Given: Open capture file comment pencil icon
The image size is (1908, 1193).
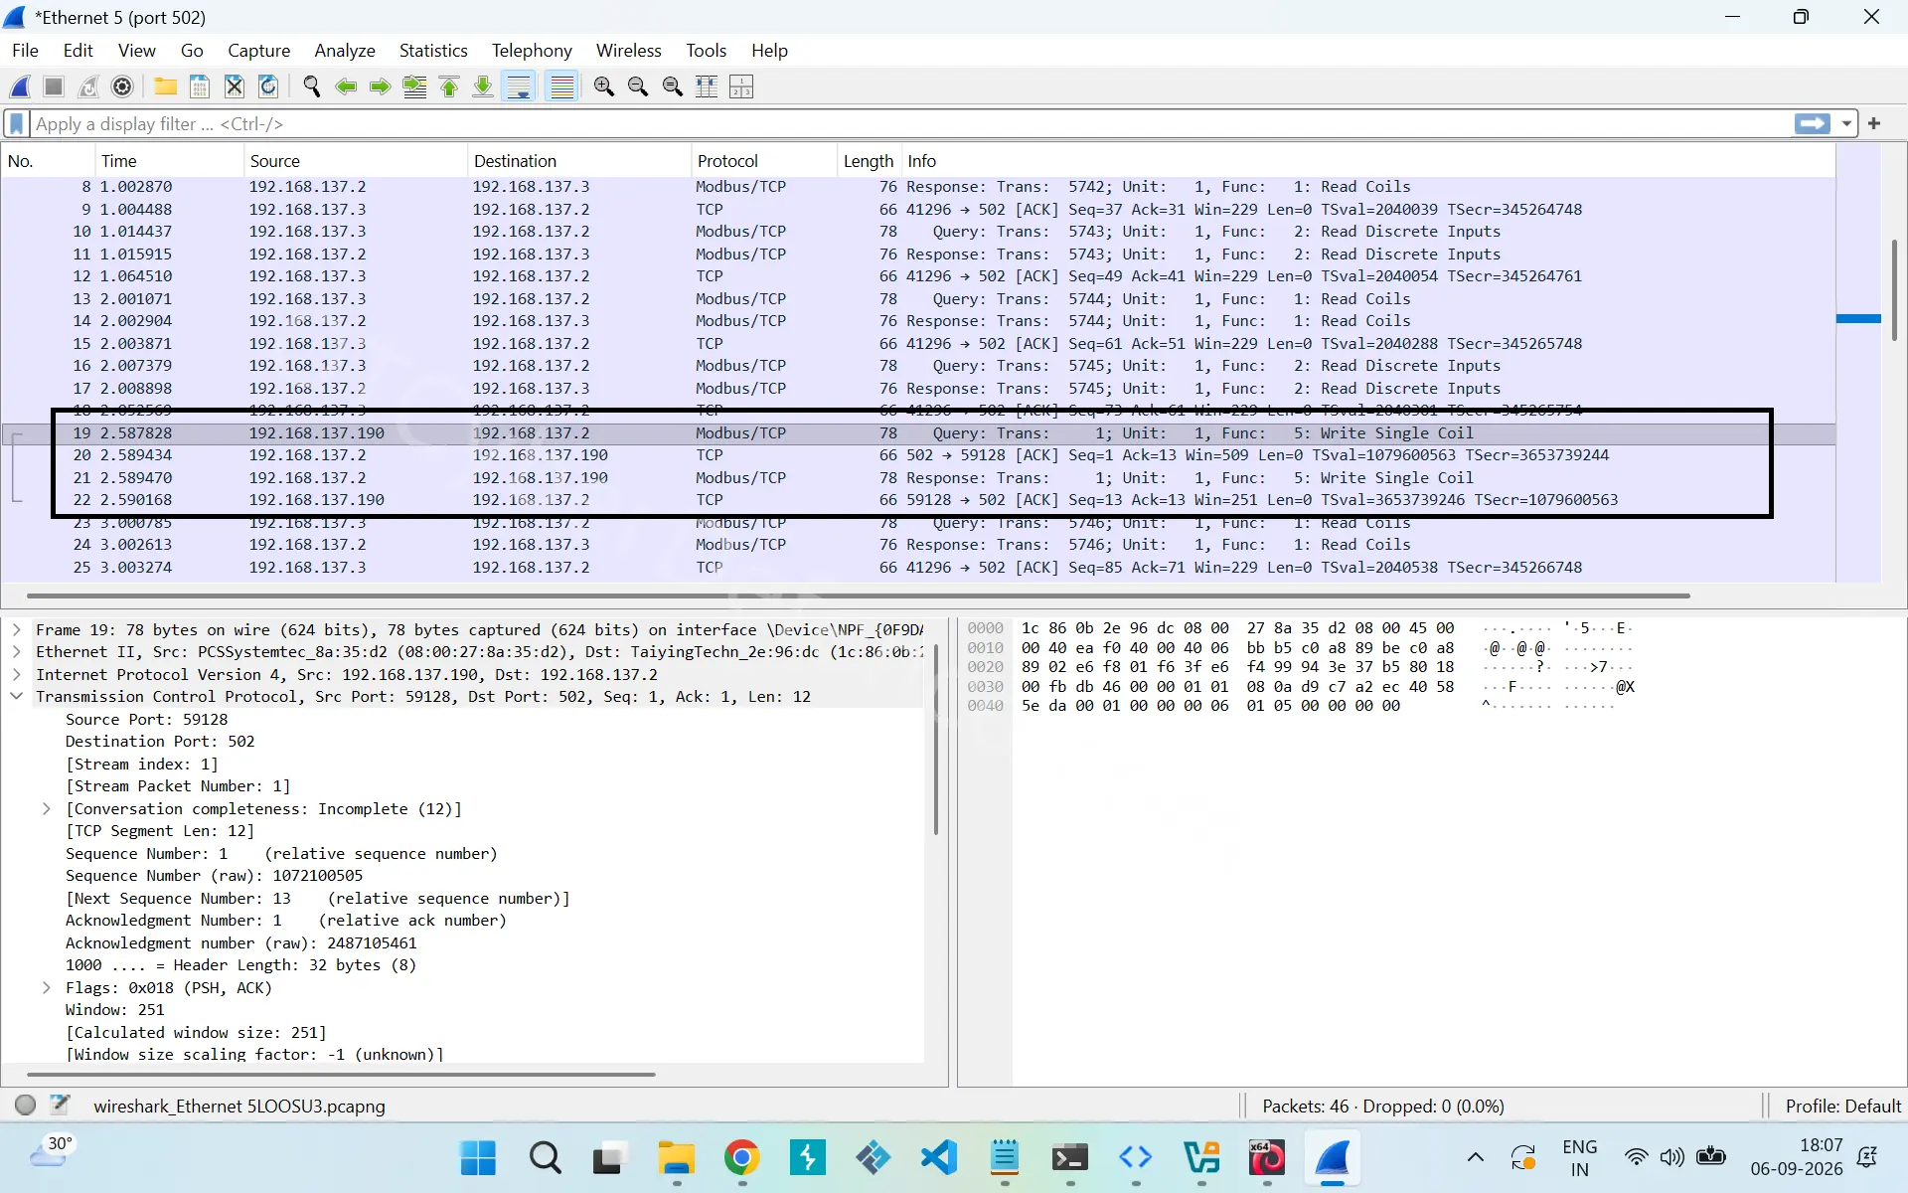Looking at the screenshot, I should (60, 1105).
